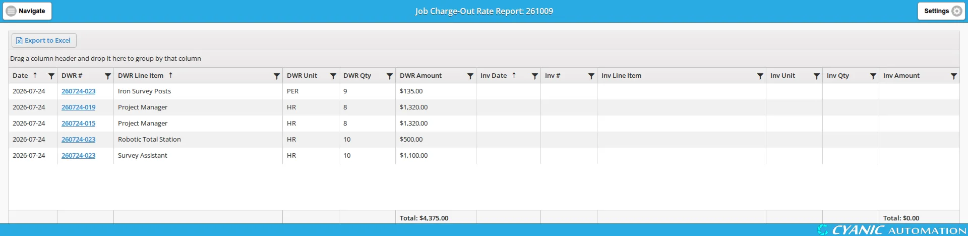Select the Survey Assistant cell
The width and height of the screenshot is (968, 236).
198,156
